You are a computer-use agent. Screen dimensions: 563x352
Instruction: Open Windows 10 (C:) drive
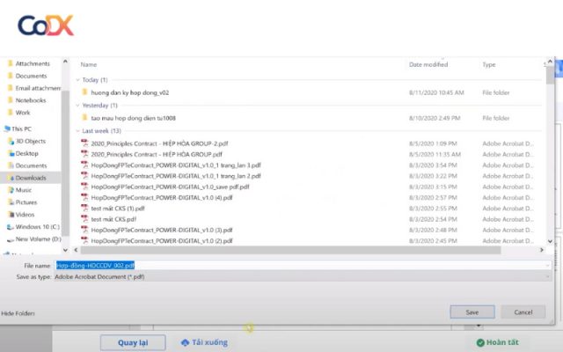[33, 227]
